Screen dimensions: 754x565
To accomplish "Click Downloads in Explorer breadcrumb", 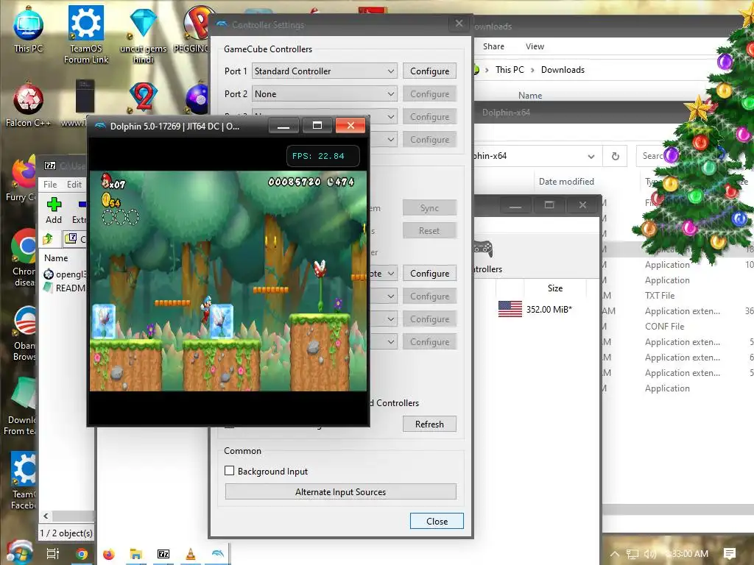I will point(563,70).
